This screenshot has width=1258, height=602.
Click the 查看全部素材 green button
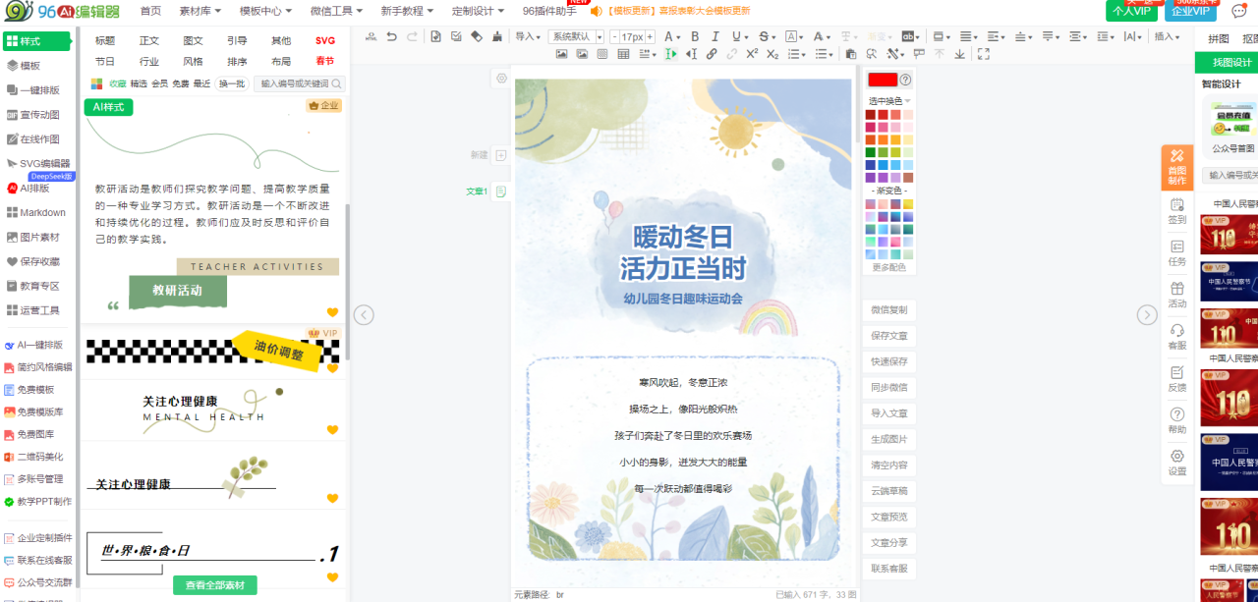[215, 585]
